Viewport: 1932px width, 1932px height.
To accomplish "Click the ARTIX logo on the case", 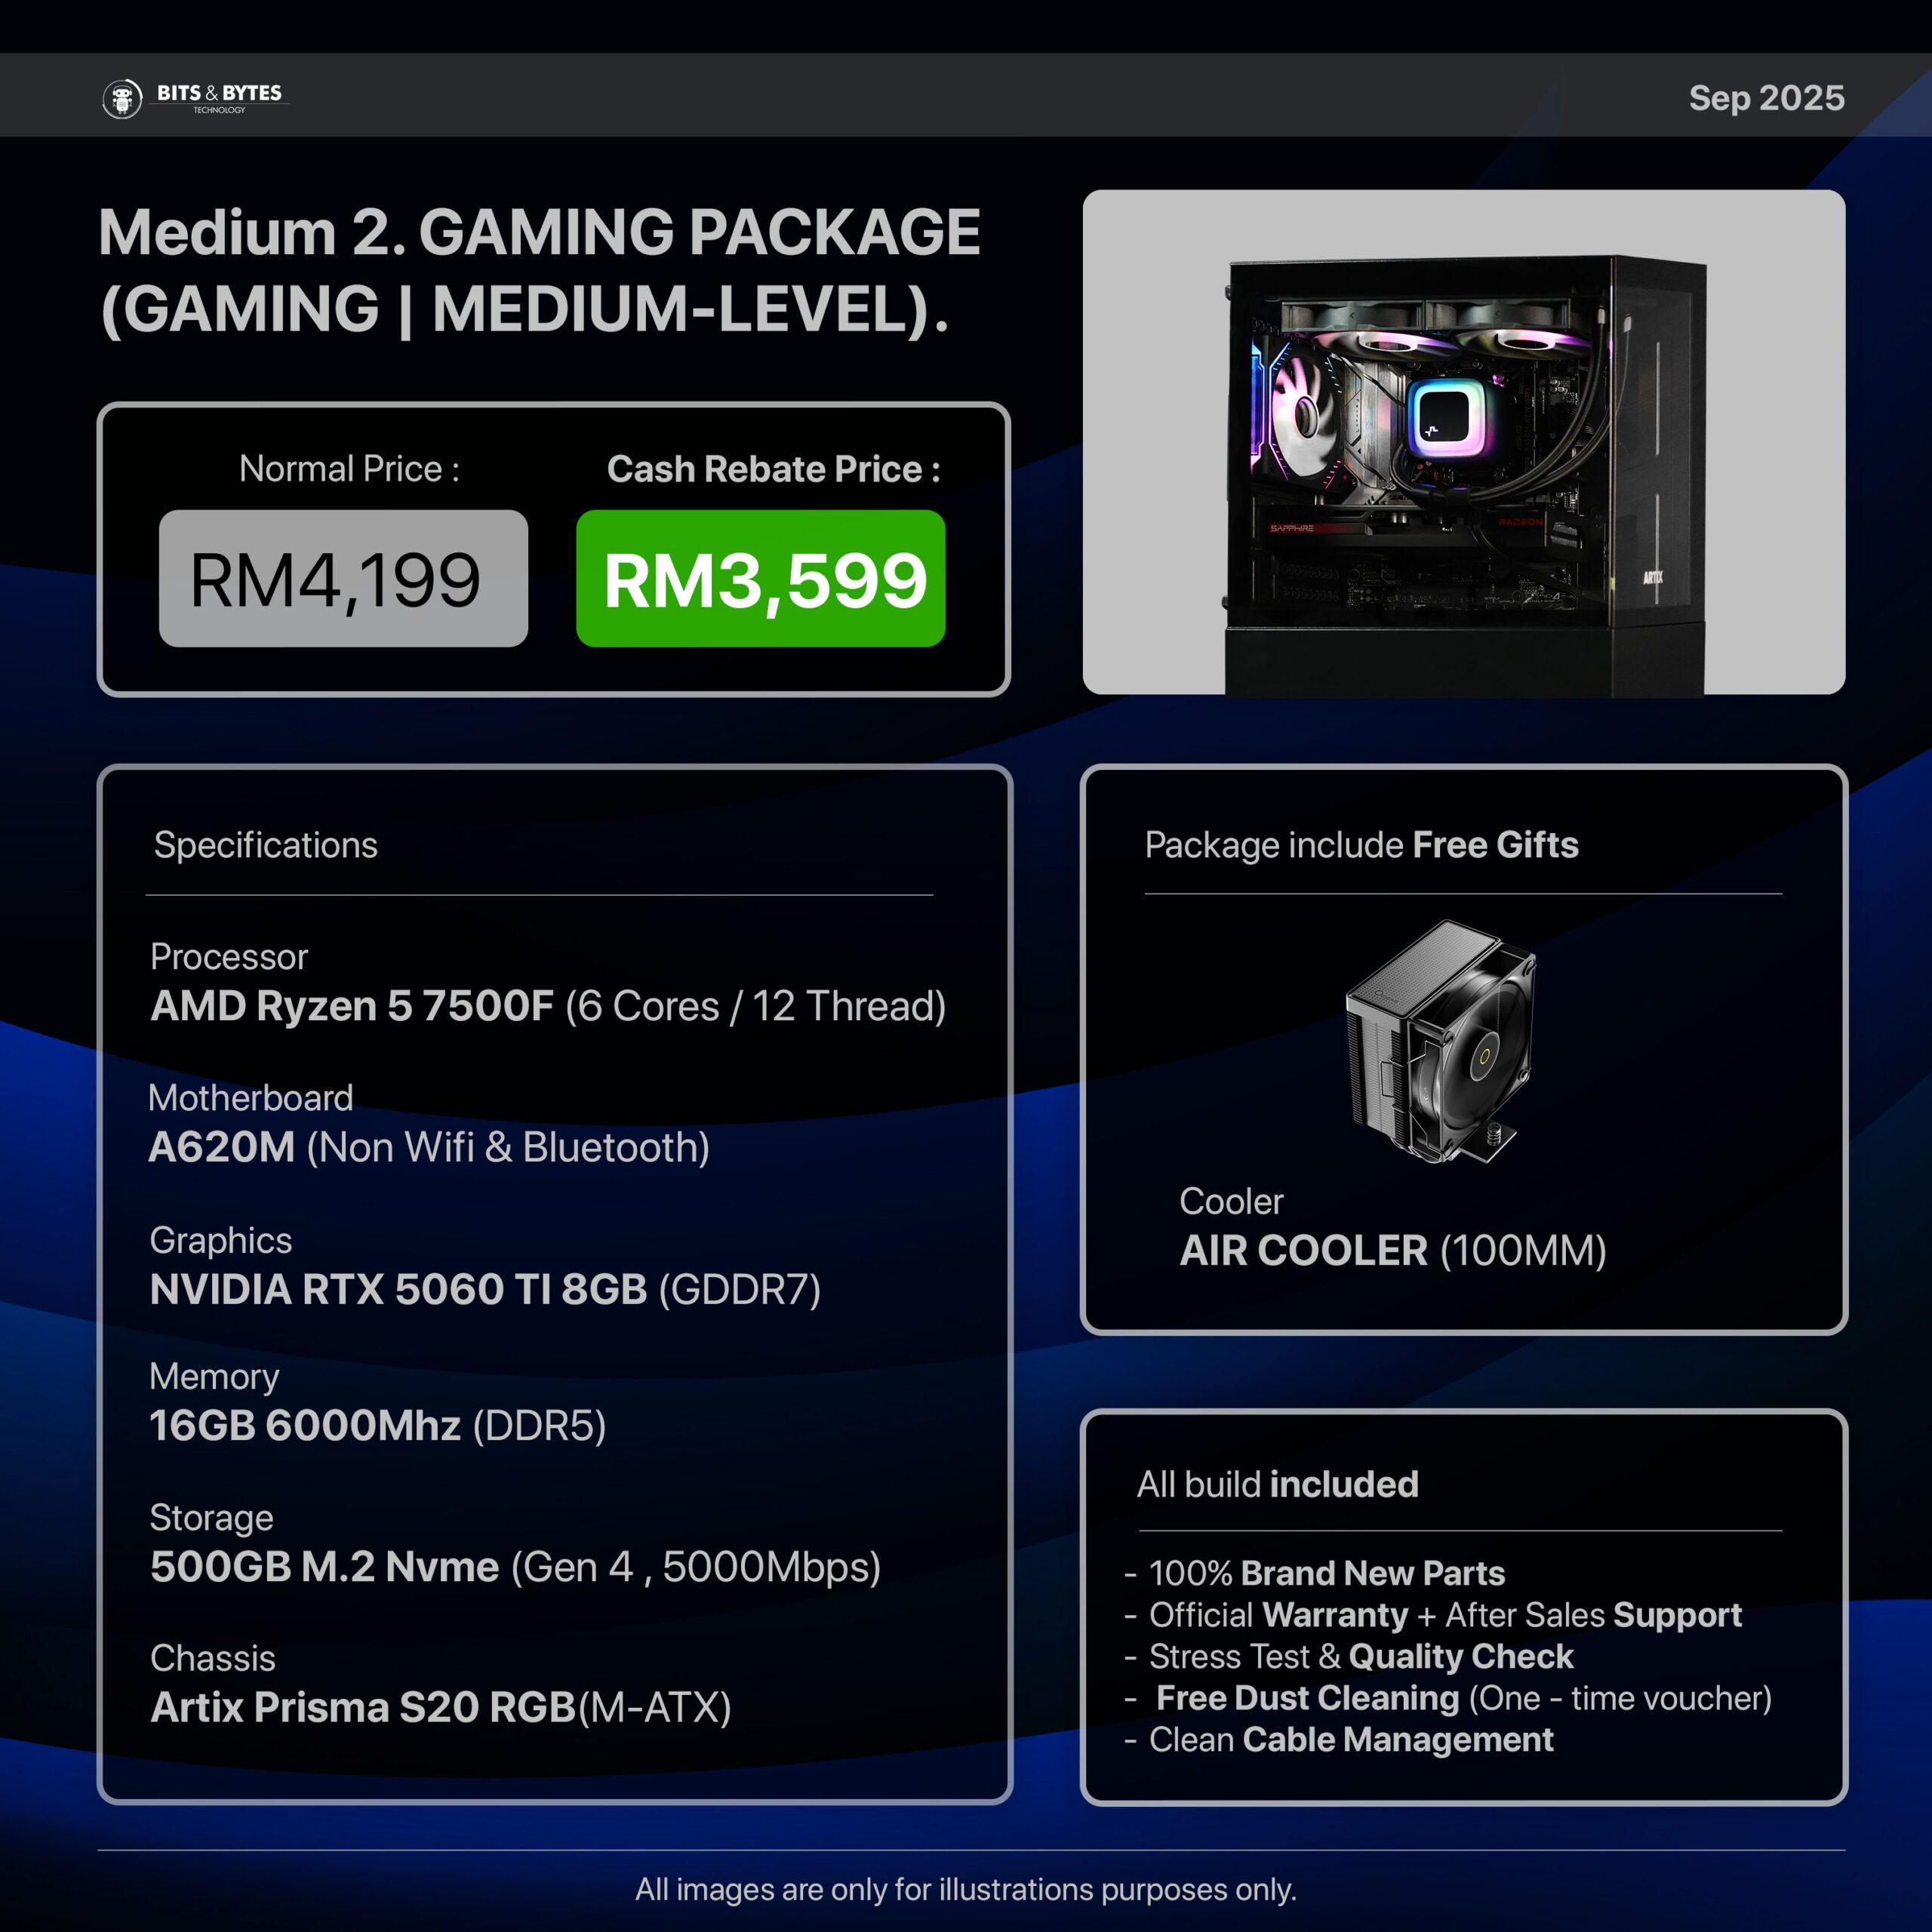I will [1653, 577].
